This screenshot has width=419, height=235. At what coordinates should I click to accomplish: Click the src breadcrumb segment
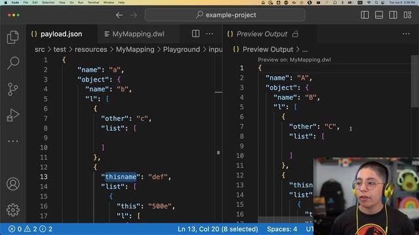tap(39, 50)
